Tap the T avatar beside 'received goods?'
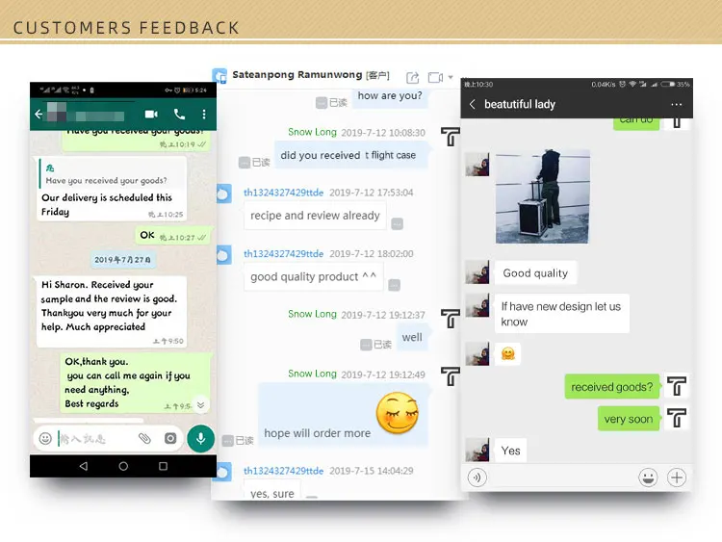 pyautogui.click(x=676, y=385)
